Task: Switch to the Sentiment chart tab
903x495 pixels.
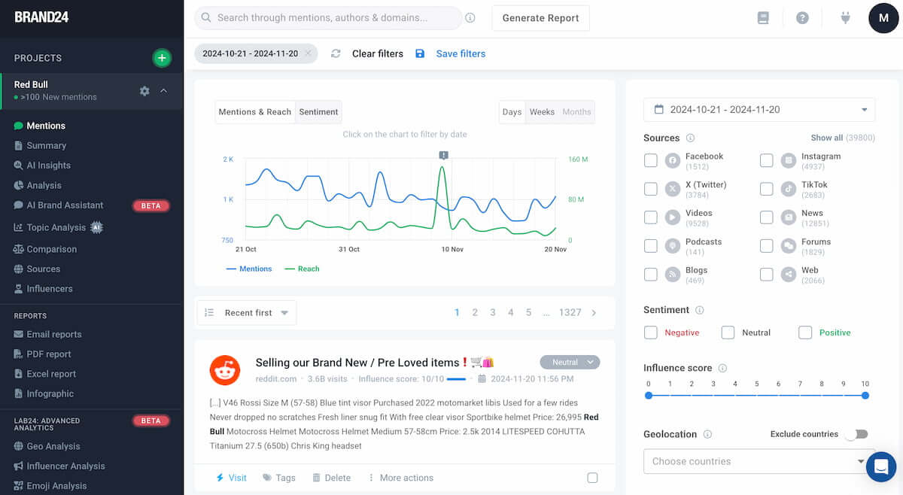Action: point(318,111)
